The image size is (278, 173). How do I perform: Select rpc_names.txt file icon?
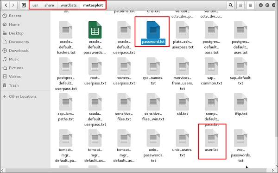[x=153, y=66]
